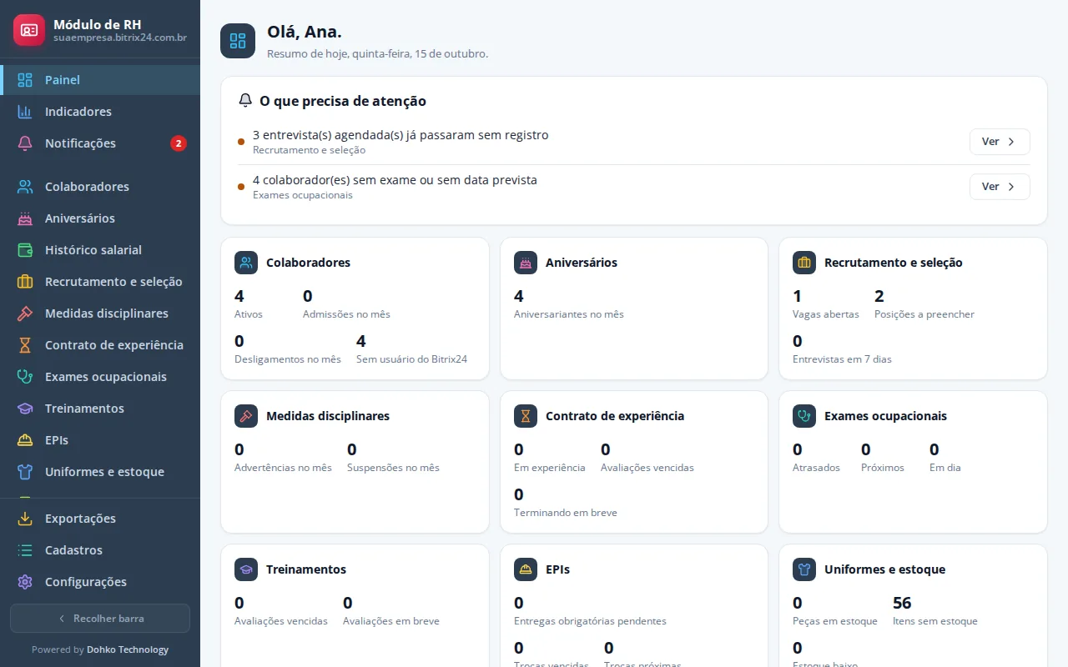The image size is (1068, 667).
Task: Click the Exames ocupacionais stethoscope icon in the sidebar
Action: (25, 377)
